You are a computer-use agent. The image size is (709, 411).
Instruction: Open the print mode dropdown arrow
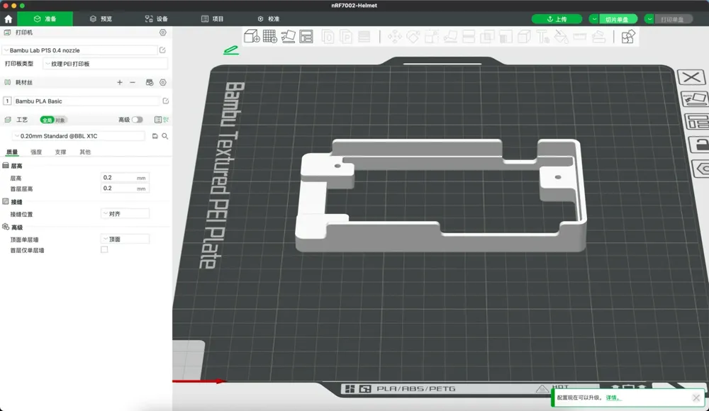pos(649,19)
